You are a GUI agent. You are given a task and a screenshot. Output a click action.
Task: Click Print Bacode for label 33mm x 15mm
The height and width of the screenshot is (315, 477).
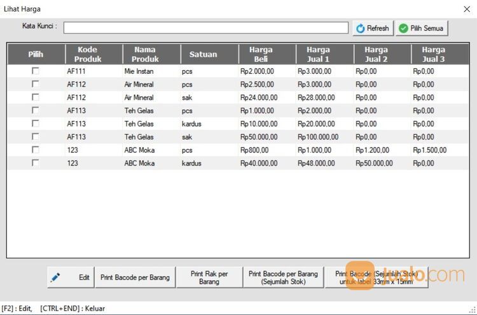coord(377,277)
